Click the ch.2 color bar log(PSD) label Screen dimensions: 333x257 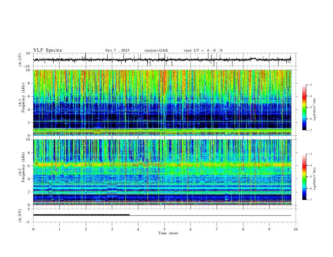(x=315, y=178)
